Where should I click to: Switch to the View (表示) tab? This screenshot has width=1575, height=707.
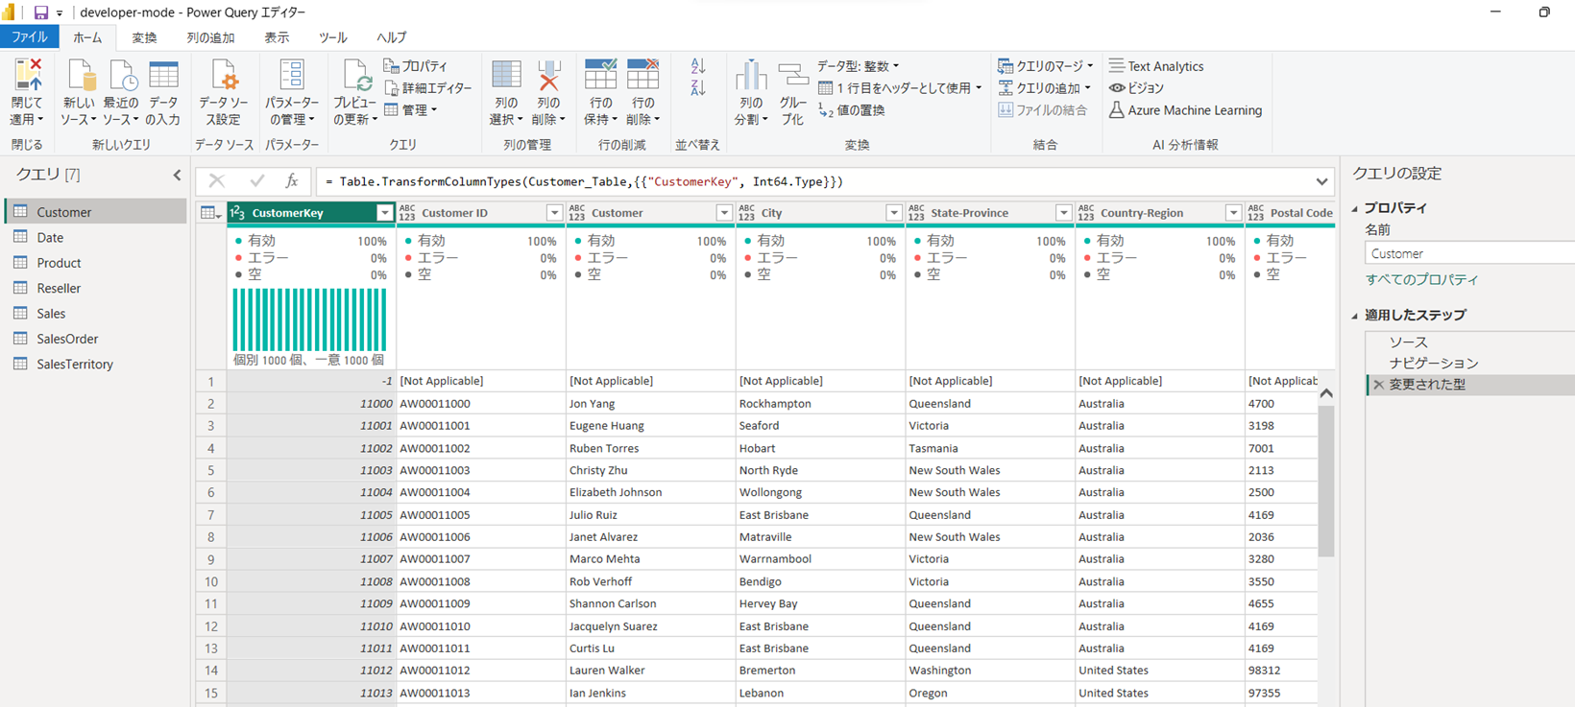point(277,37)
